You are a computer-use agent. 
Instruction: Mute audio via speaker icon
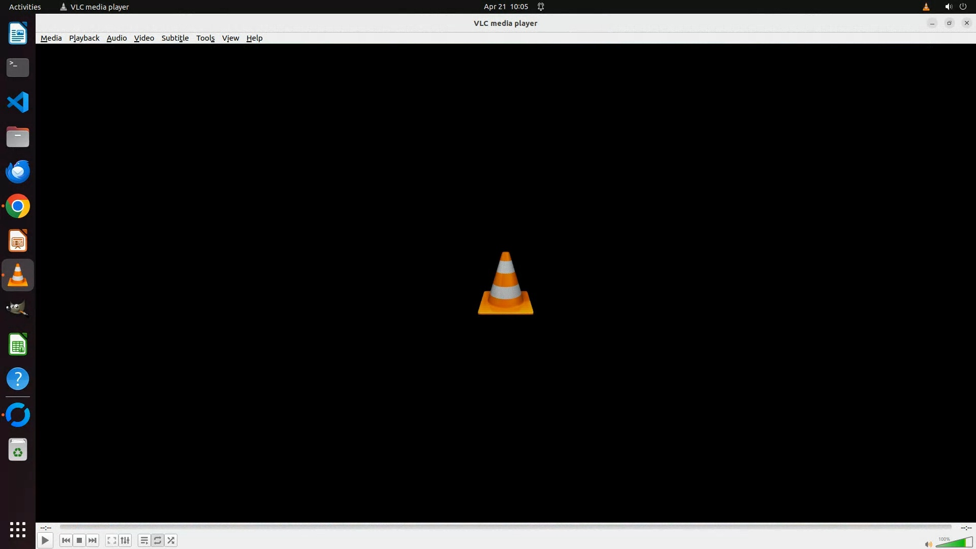[x=928, y=544]
